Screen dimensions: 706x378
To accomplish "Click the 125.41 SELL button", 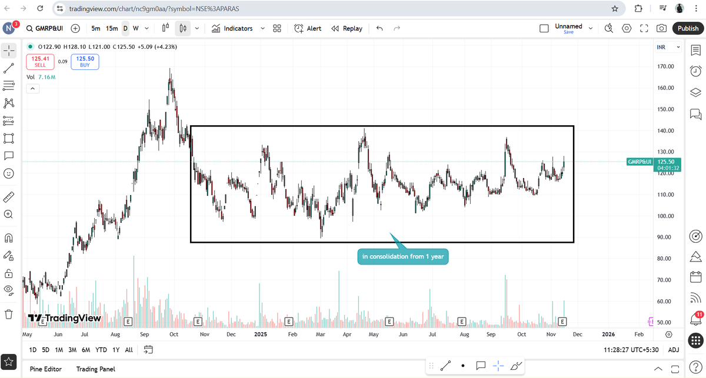I will click(x=40, y=62).
